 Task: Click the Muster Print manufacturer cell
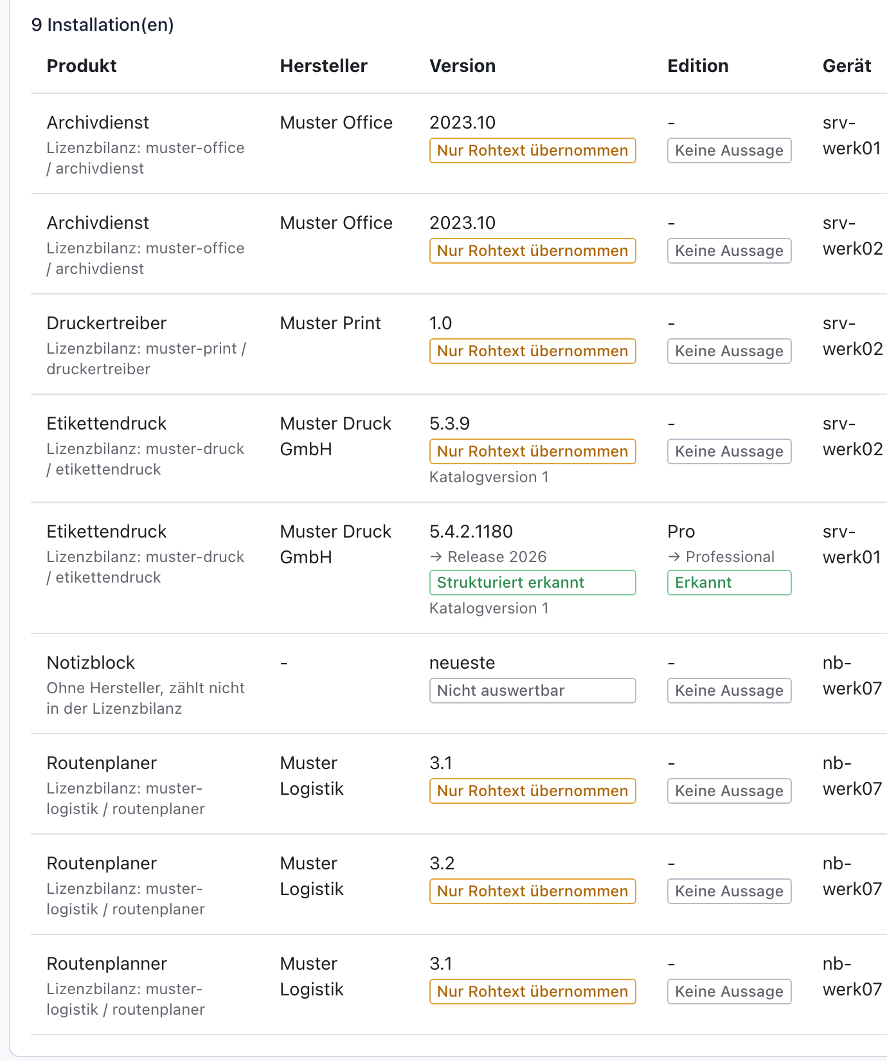tap(330, 323)
